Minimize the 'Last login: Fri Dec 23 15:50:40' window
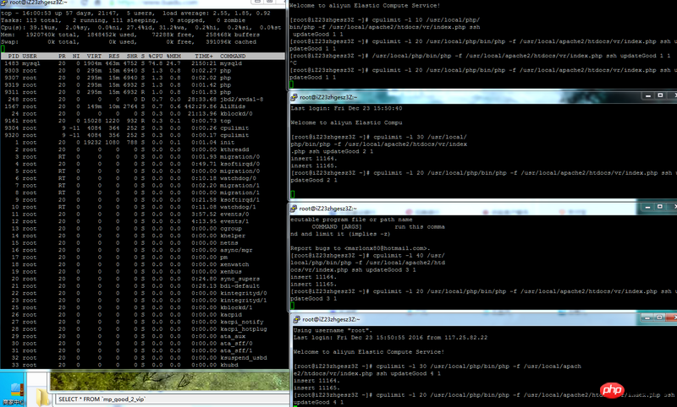This screenshot has width=677, height=407. [x=647, y=95]
